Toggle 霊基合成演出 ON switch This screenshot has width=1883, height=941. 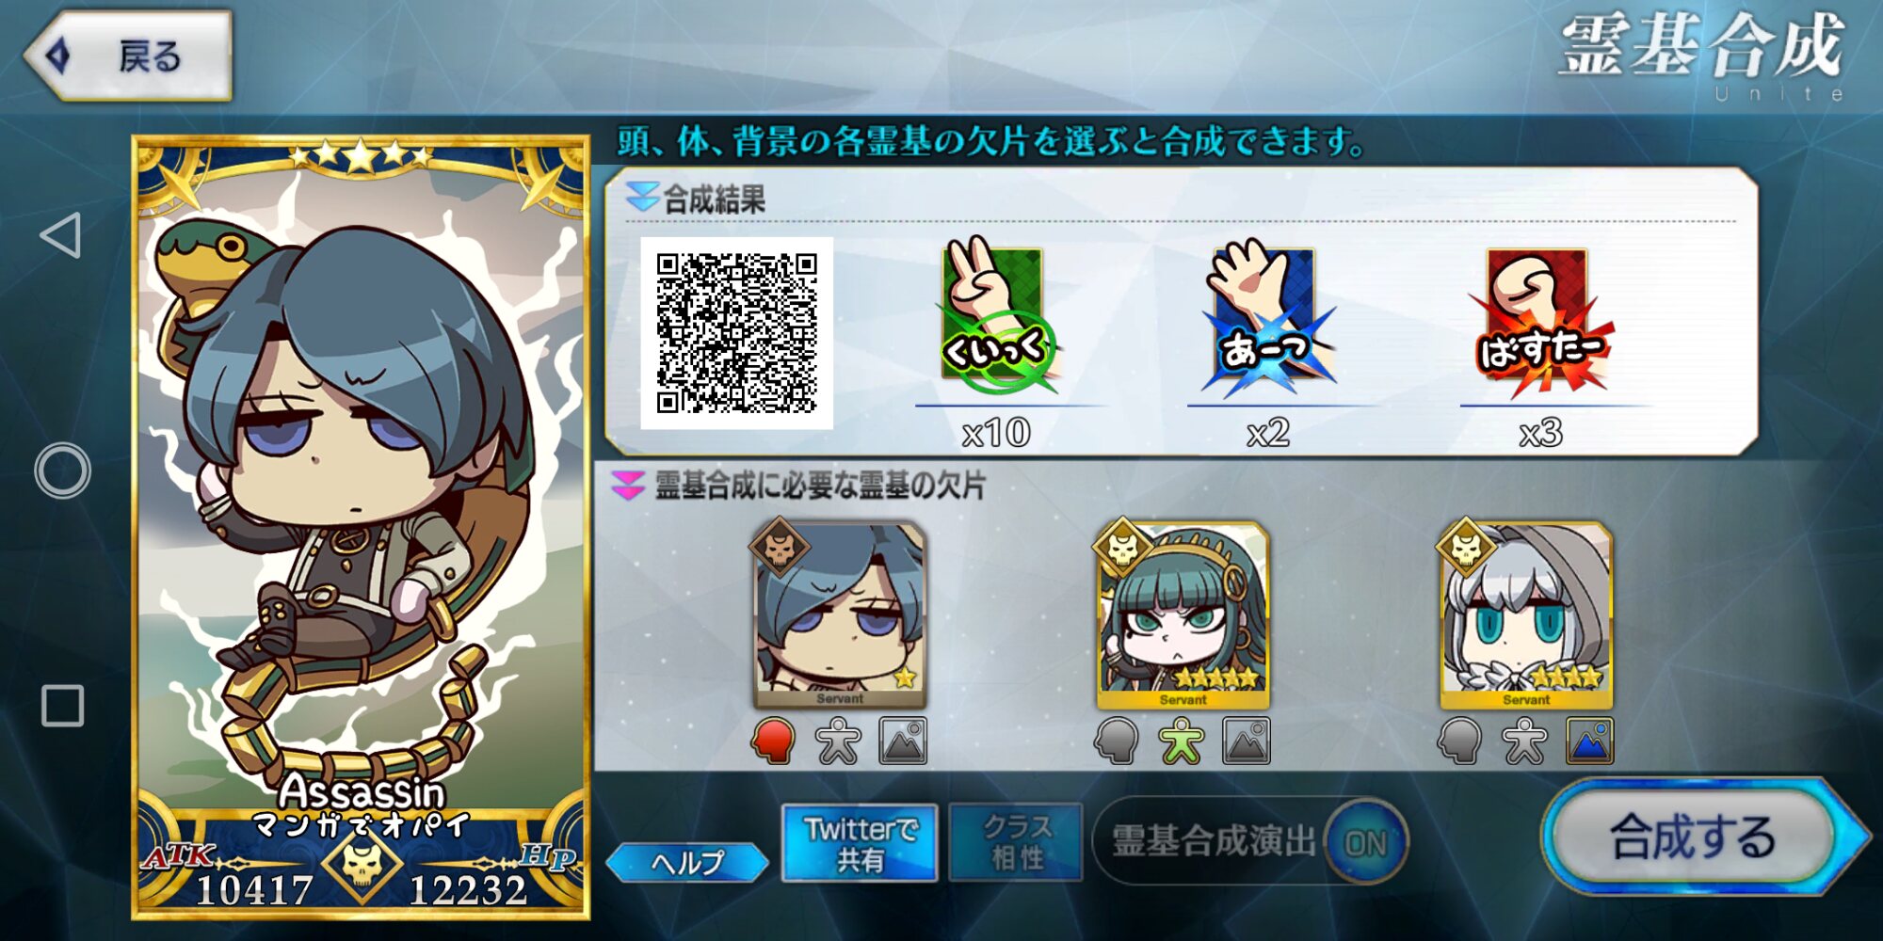pyautogui.click(x=1365, y=842)
